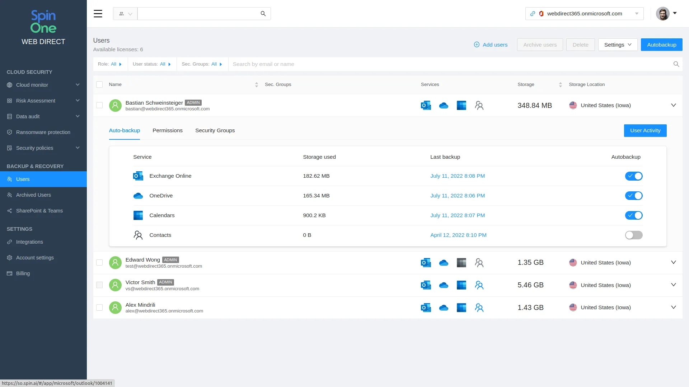The image size is (689, 387).
Task: Disable Exchange Online autobackup toggle
Action: (x=633, y=176)
